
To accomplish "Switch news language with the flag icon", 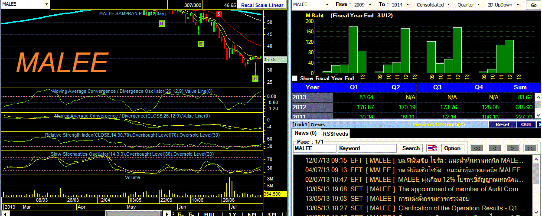I will pyautogui.click(x=432, y=148).
